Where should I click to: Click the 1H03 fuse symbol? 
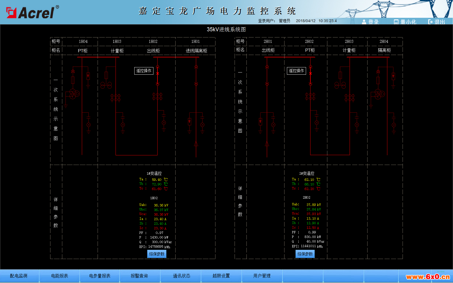coord(106,75)
